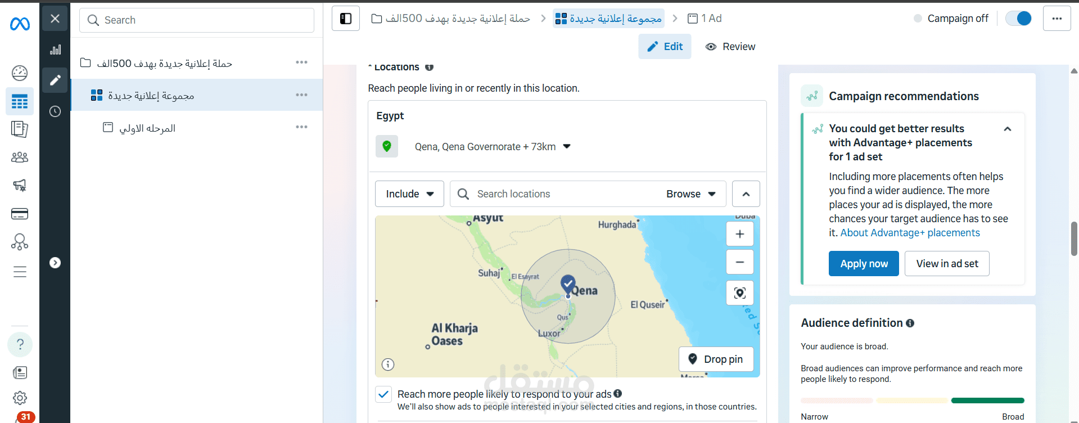The width and height of the screenshot is (1079, 423).
Task: Click the Campaign recommendations heading
Action: (x=904, y=96)
